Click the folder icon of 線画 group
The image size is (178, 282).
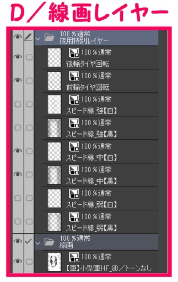pos(49,242)
